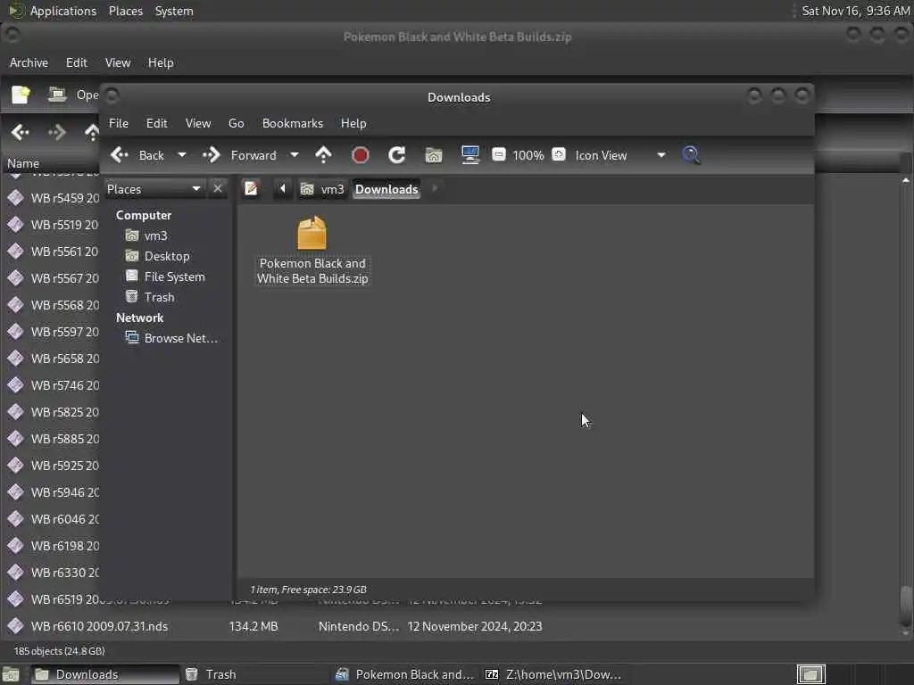Click the Search magnifier icon

tap(692, 155)
